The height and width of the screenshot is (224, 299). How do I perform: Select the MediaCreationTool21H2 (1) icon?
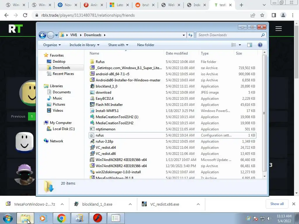[x=92, y=117]
